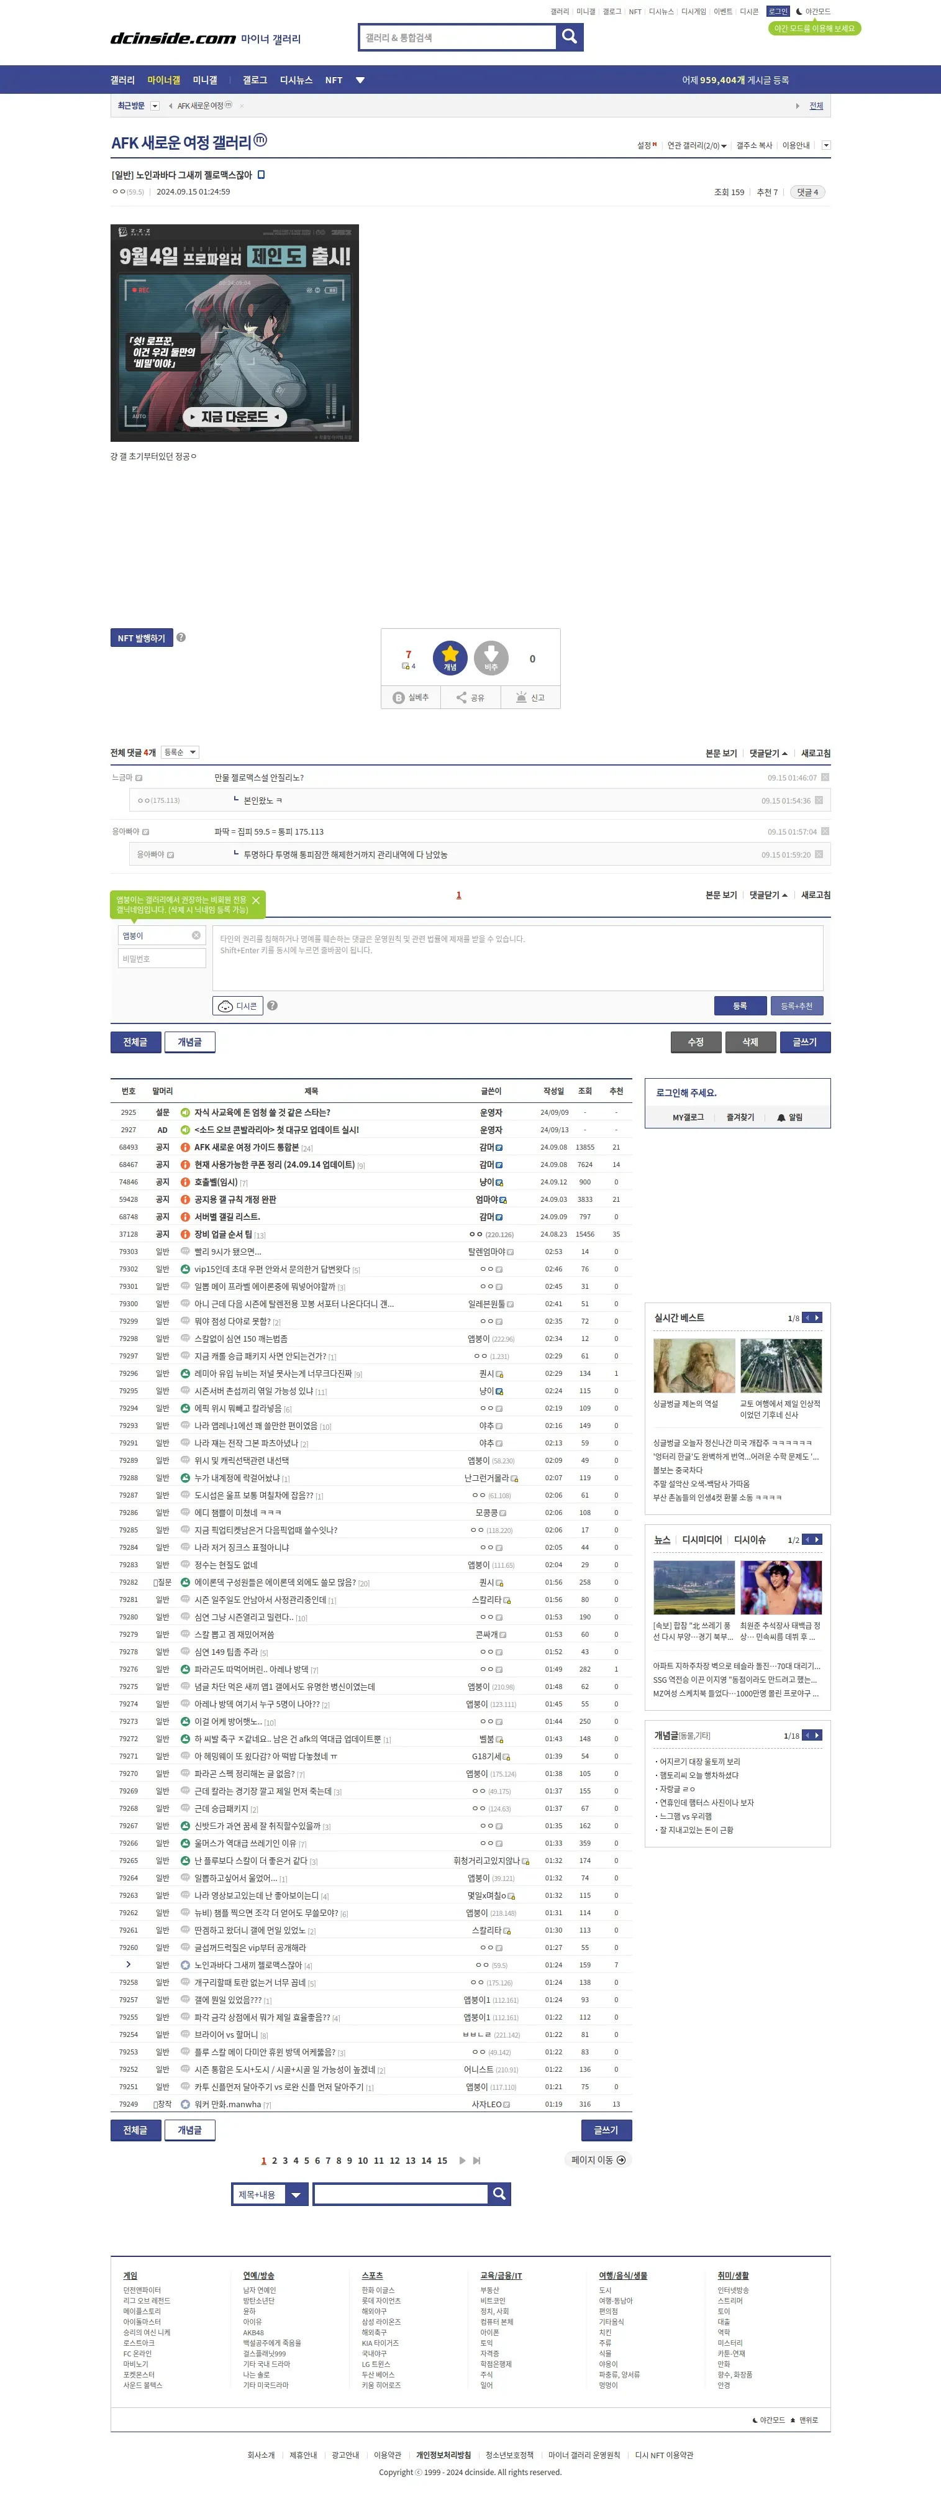The image size is (941, 2508).
Task: Click the help icon next to 디시콘
Action: coord(273,1005)
